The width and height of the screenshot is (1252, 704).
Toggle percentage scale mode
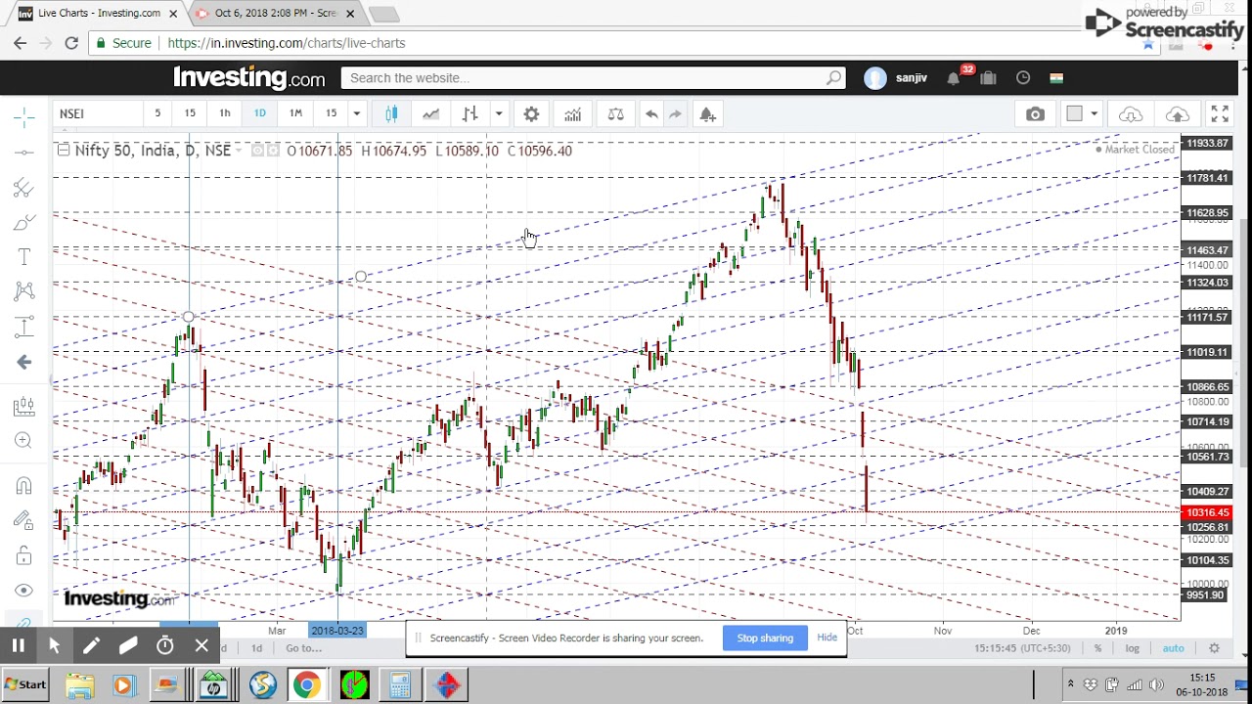(1098, 648)
